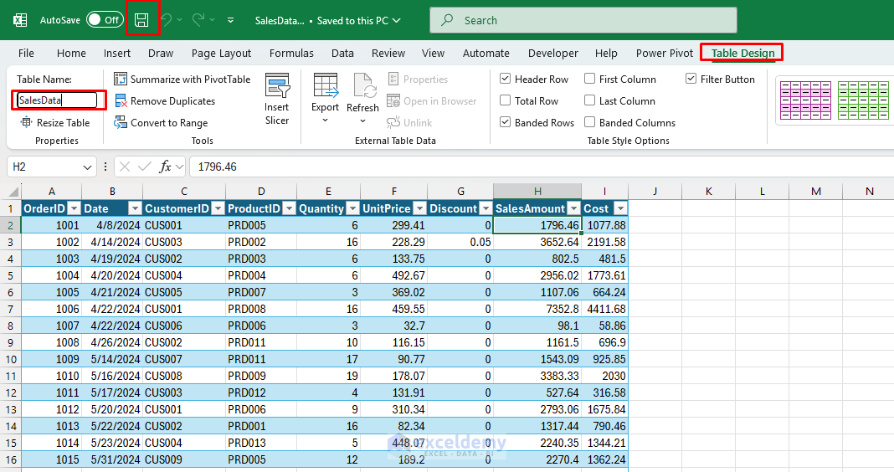894x472 pixels.
Task: Enable the Banded Columns checkbox
Action: pyautogui.click(x=589, y=122)
